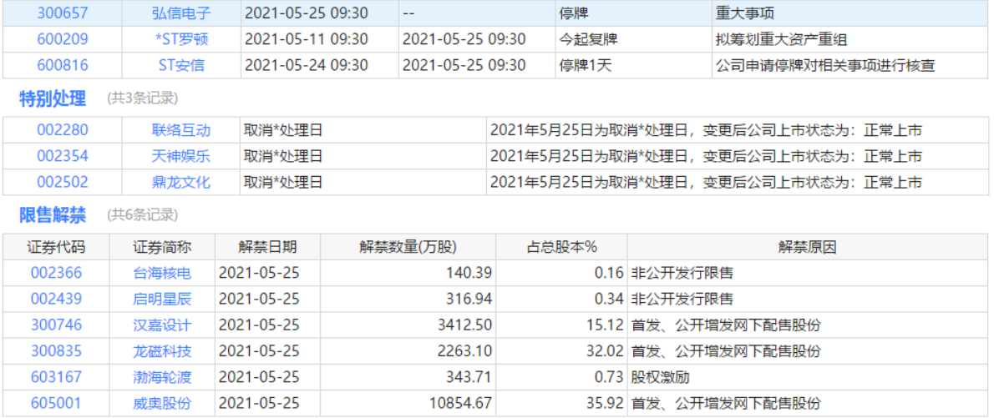Click the 证券简称 column header
This screenshot has height=418, width=994.
click(x=162, y=246)
